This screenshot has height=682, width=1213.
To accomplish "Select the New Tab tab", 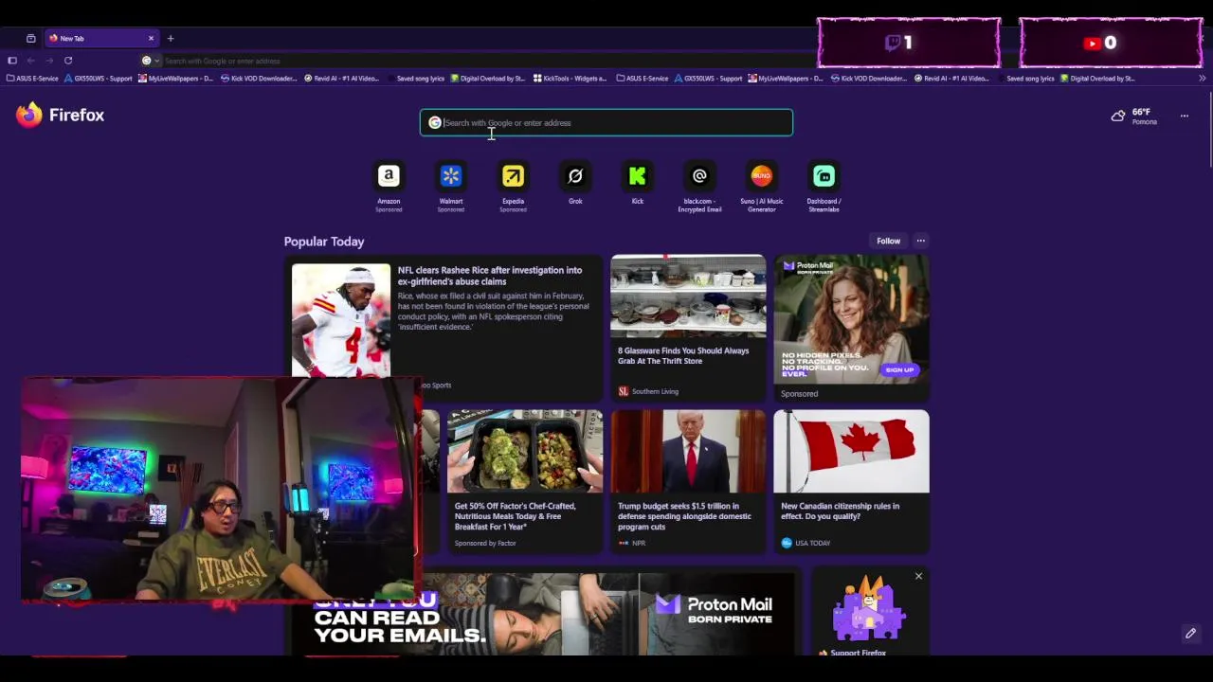I will coord(100,38).
